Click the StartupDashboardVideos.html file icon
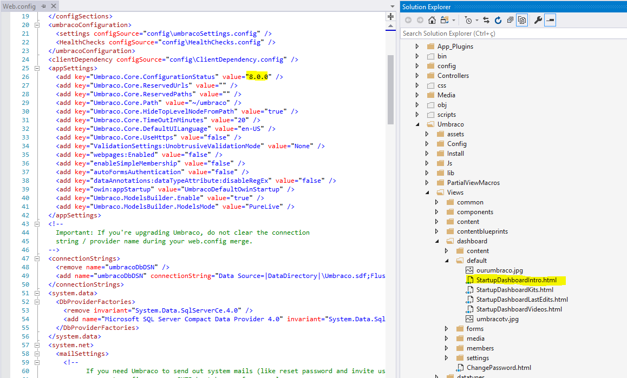 pos(469,309)
